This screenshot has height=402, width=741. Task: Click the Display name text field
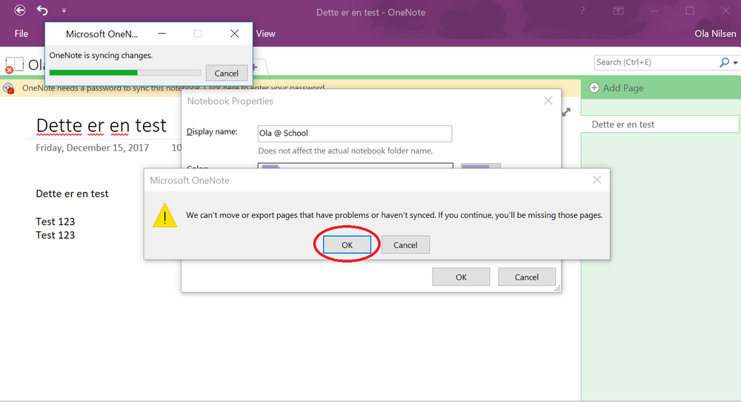click(x=354, y=134)
